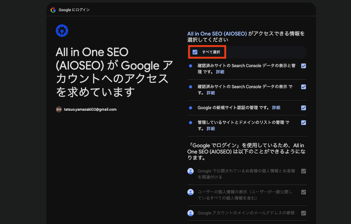Image resolution: width=351 pixels, height=224 pixels.
Task: Click disabled checkbox for ユーザーの個人情報の表示
Action: point(303,192)
